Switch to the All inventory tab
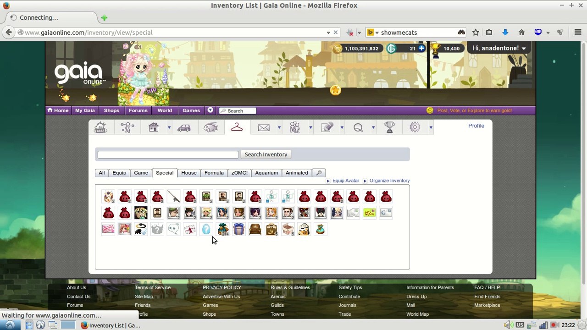 101,173
